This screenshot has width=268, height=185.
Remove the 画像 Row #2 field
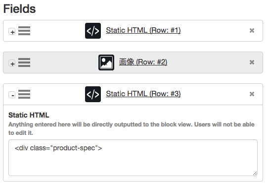[x=252, y=62]
